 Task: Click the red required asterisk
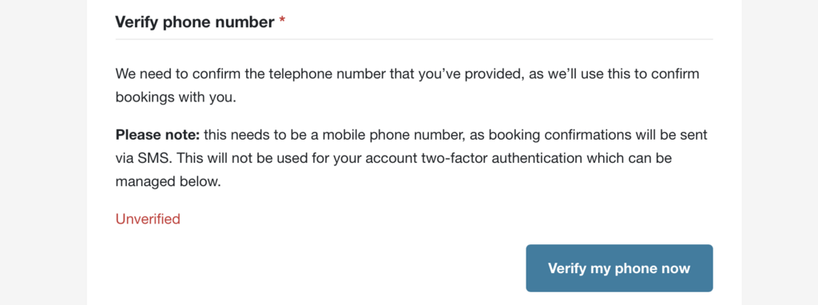[x=282, y=21]
